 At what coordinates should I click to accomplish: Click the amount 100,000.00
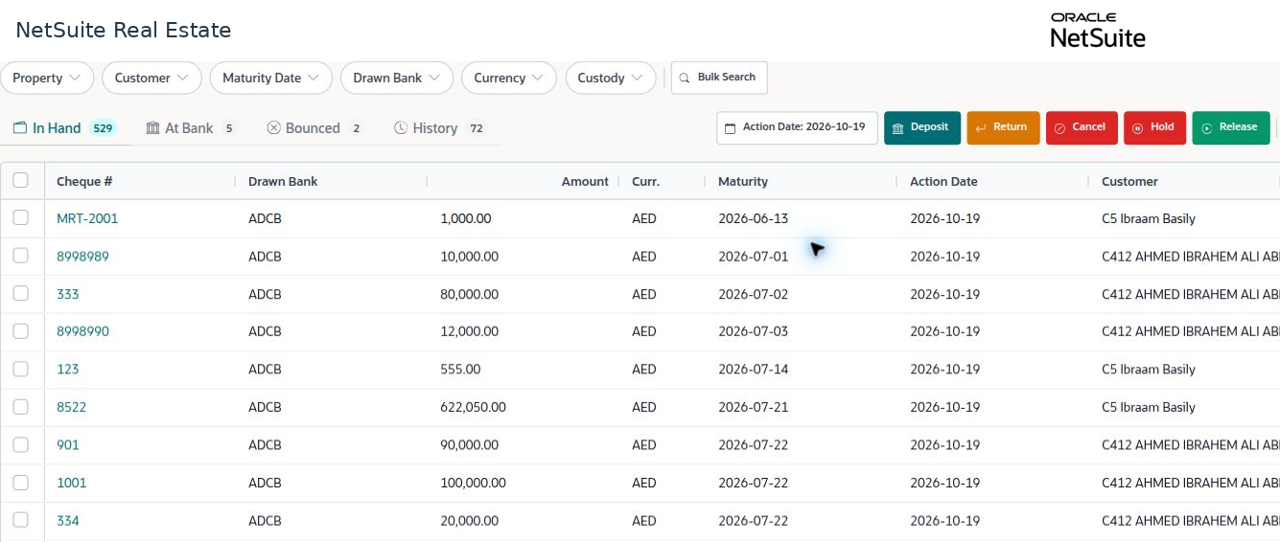(x=474, y=483)
